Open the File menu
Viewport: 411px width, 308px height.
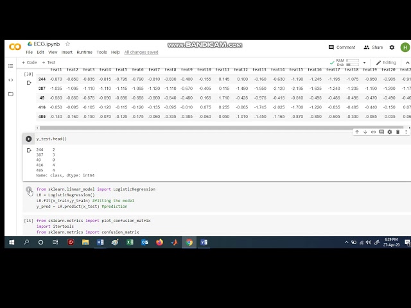coord(29,52)
